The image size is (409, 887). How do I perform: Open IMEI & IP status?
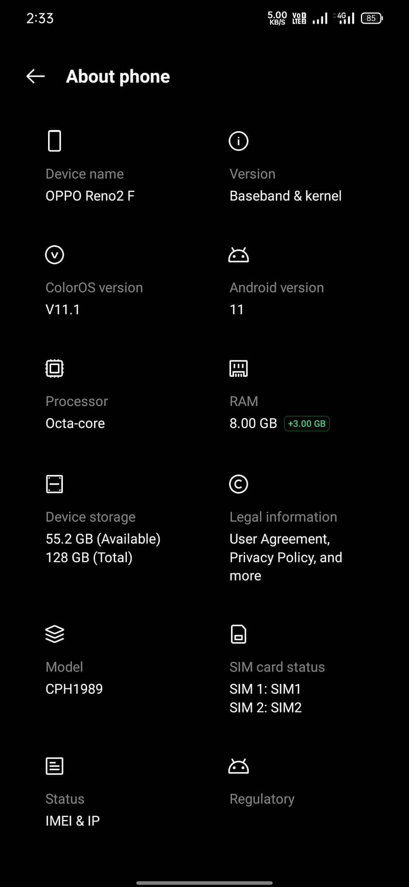pyautogui.click(x=73, y=821)
